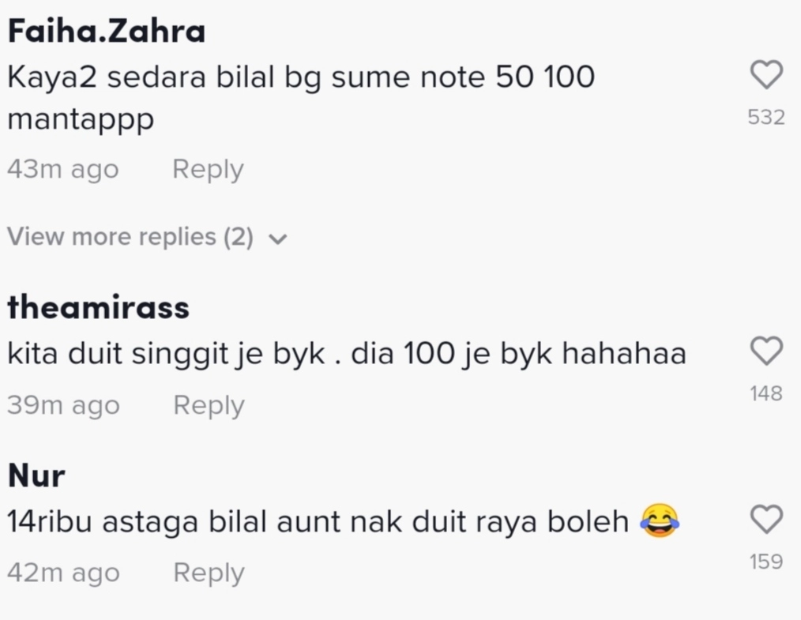Click the laughing emoji in Nur's comment
The width and height of the screenshot is (801, 620).
(x=660, y=520)
